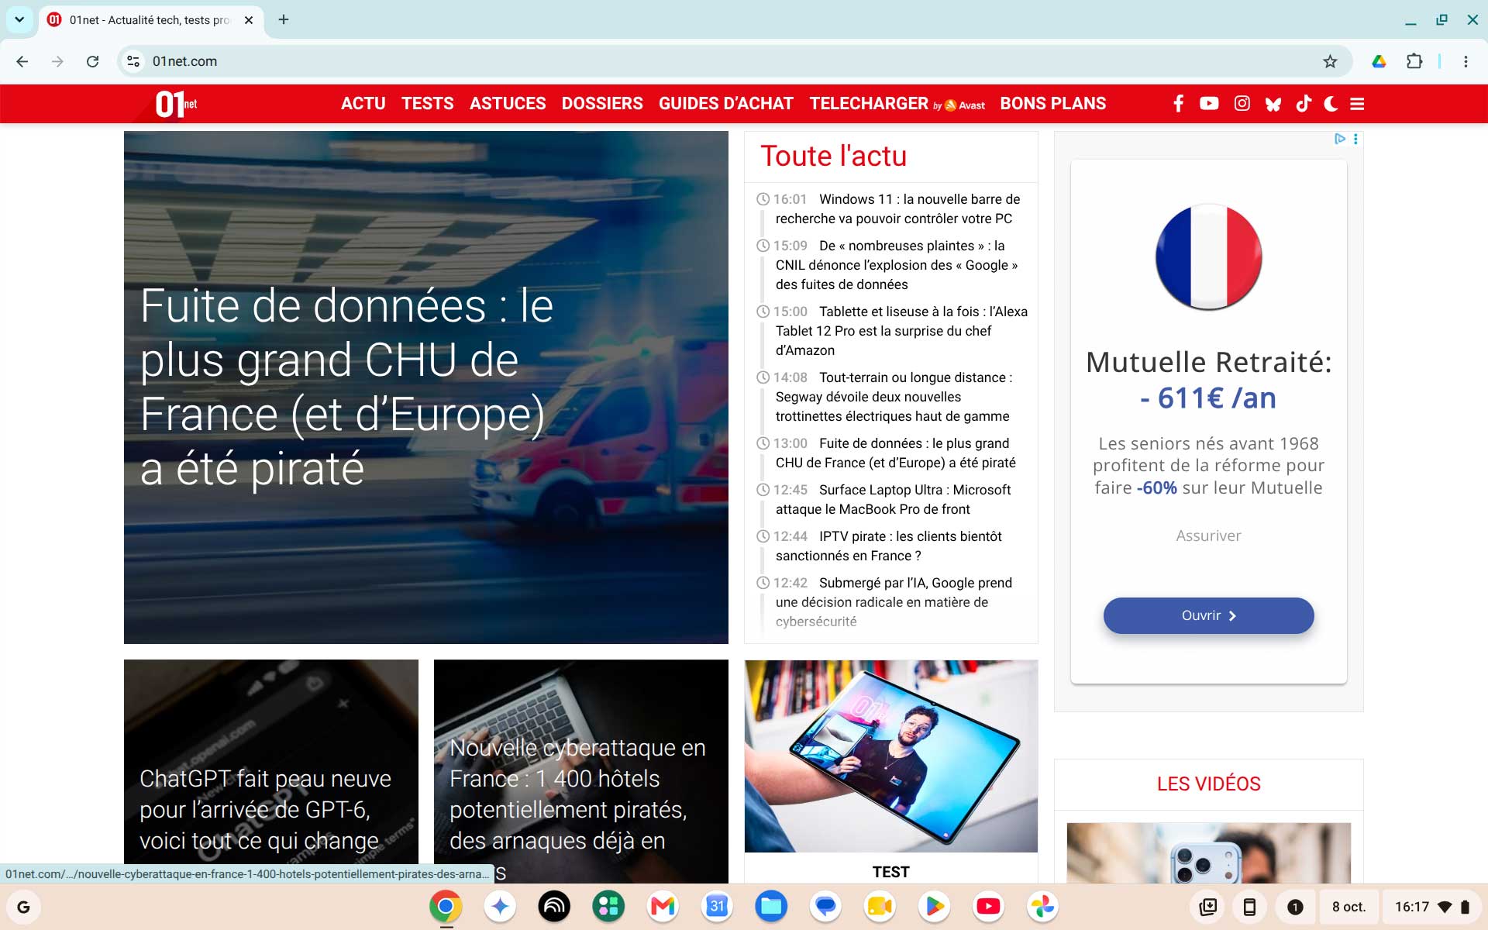Open the Surface Laptop Ultra article
The width and height of the screenshot is (1488, 930).
(x=893, y=500)
